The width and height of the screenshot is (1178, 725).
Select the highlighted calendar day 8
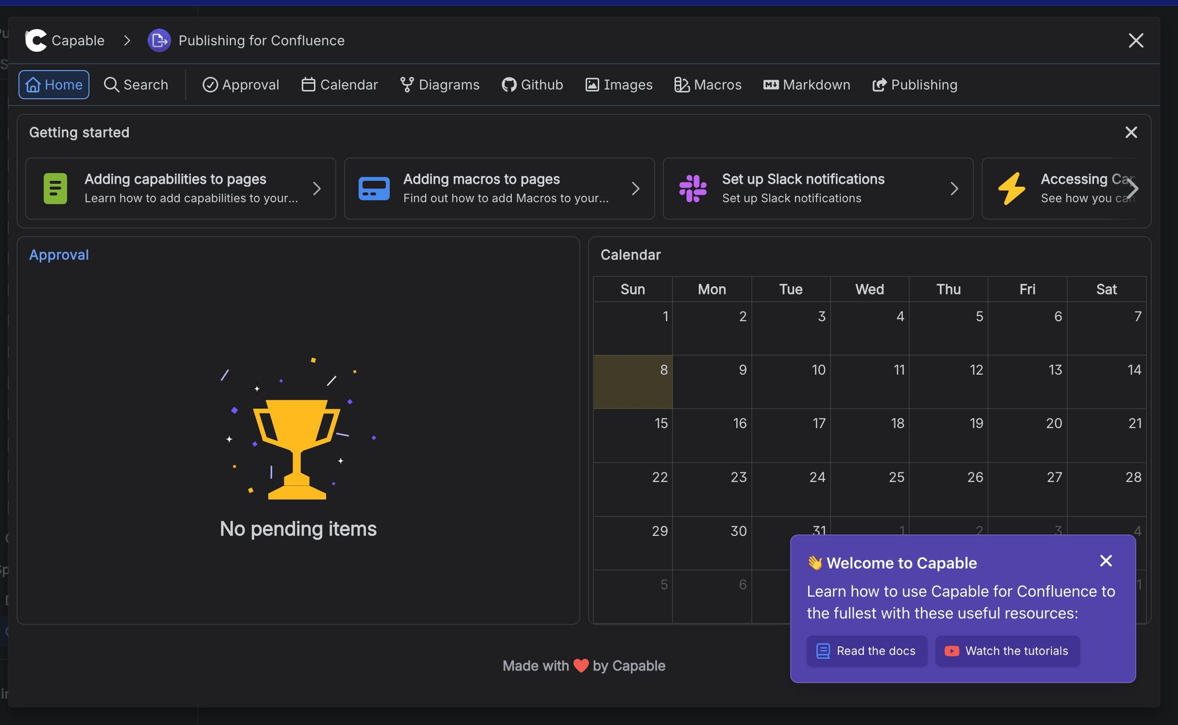pyautogui.click(x=633, y=382)
